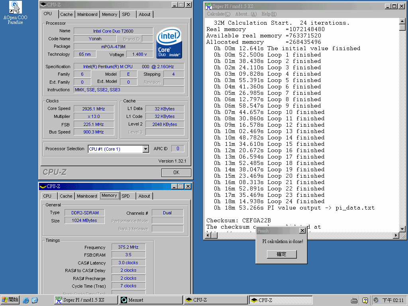Select the Cache tab in lower CPU-Z window
The width and height of the screenshot is (408, 306).
pos(66,196)
